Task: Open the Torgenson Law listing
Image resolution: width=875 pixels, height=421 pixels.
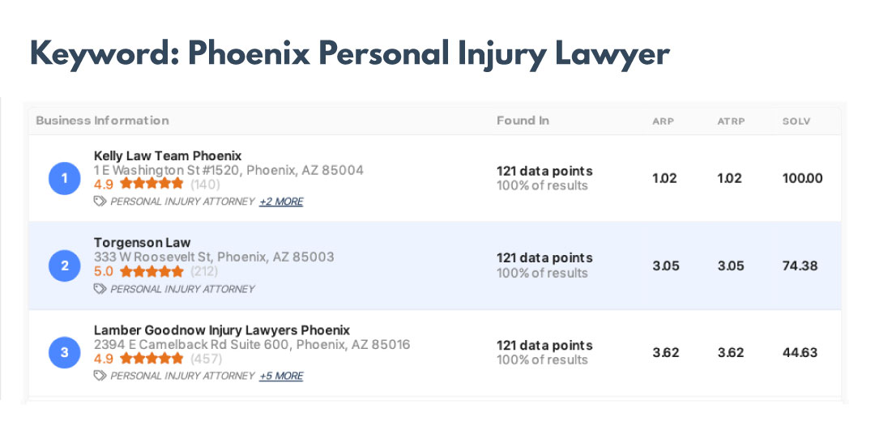Action: tap(143, 243)
